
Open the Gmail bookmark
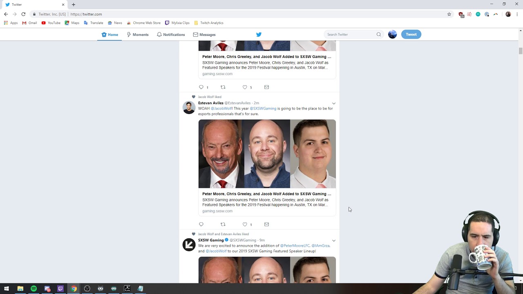29,23
